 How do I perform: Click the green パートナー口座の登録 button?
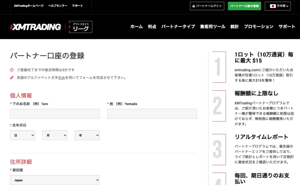click(244, 6)
